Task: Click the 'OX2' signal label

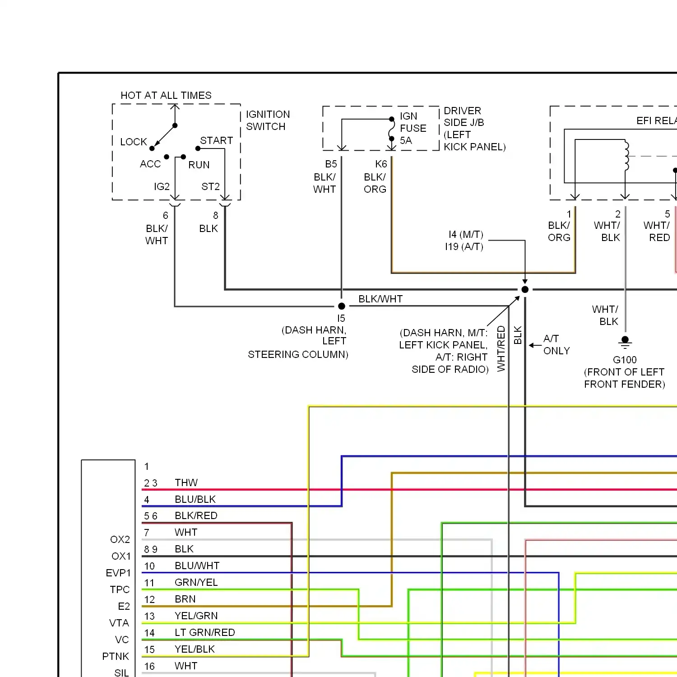Action: (120, 539)
